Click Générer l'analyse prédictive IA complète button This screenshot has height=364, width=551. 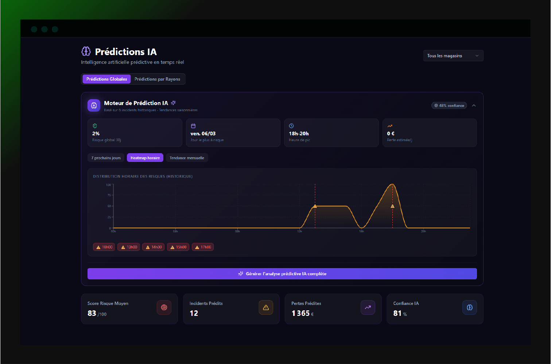282,274
